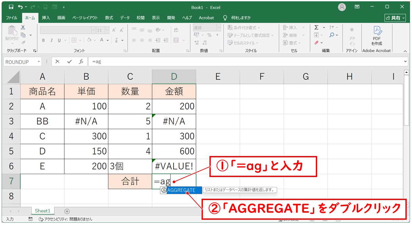Click the AutoSum sigma icon
Image resolution: width=412 pixels, height=225 pixels.
click(x=316, y=28)
